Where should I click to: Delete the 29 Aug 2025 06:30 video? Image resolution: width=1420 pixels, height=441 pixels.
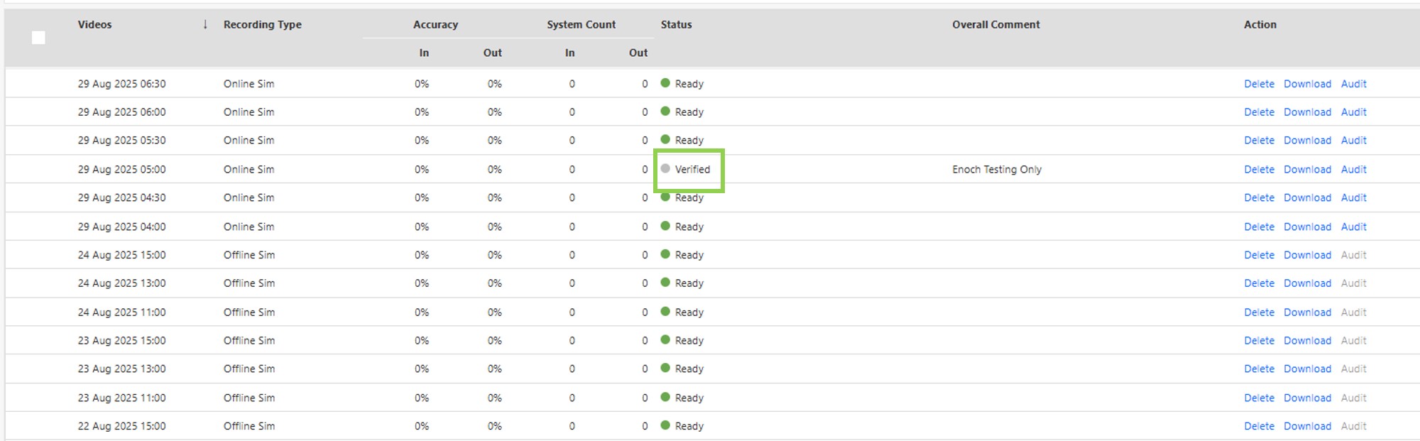(x=1259, y=84)
